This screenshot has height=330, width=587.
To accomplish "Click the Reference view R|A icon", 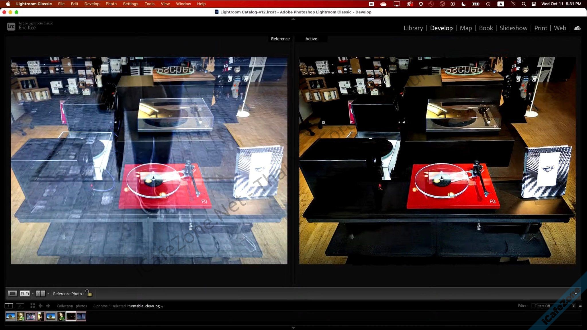I will 25,293.
